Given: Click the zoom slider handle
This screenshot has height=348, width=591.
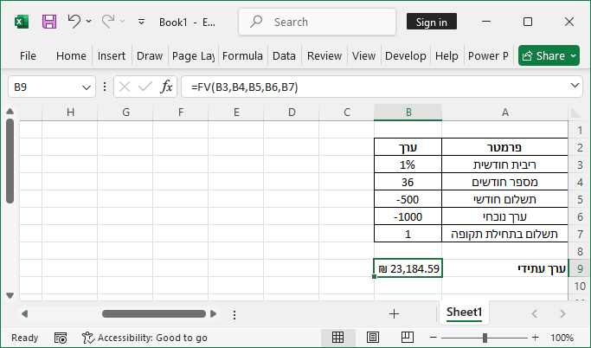Looking at the screenshot, I should tap(485, 338).
